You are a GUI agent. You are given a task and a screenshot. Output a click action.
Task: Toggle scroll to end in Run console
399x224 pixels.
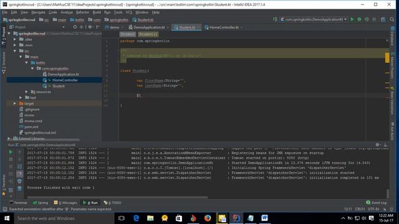[x=19, y=174]
